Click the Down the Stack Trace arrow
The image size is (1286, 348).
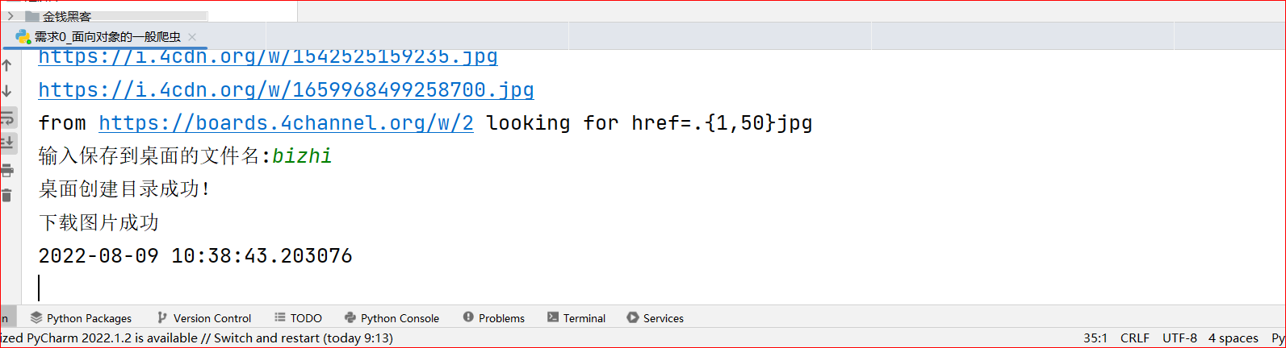7,91
